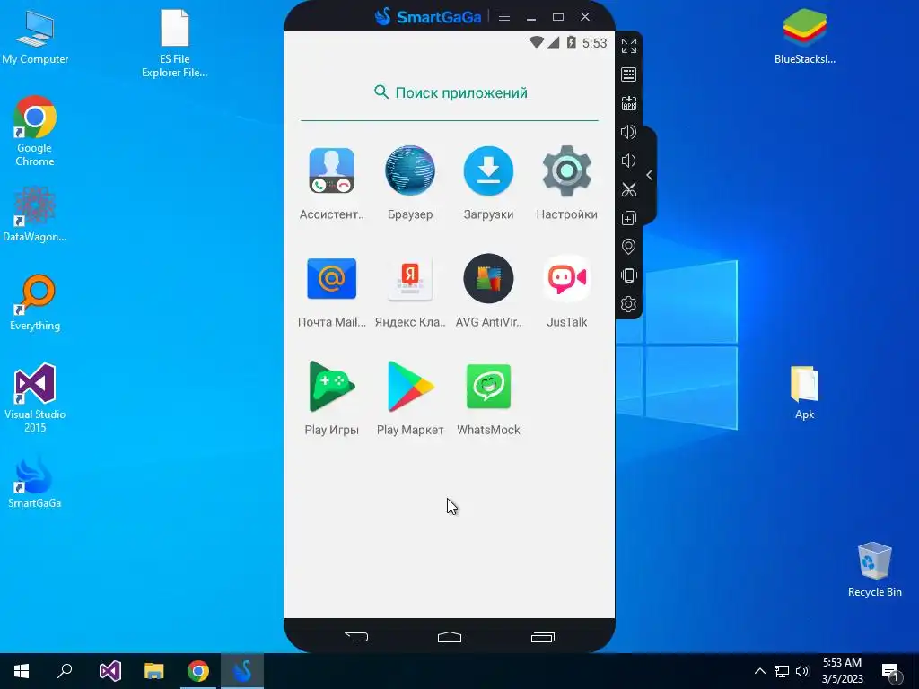Select the Apk folder on the desktop
The width and height of the screenshot is (919, 689).
805,393
